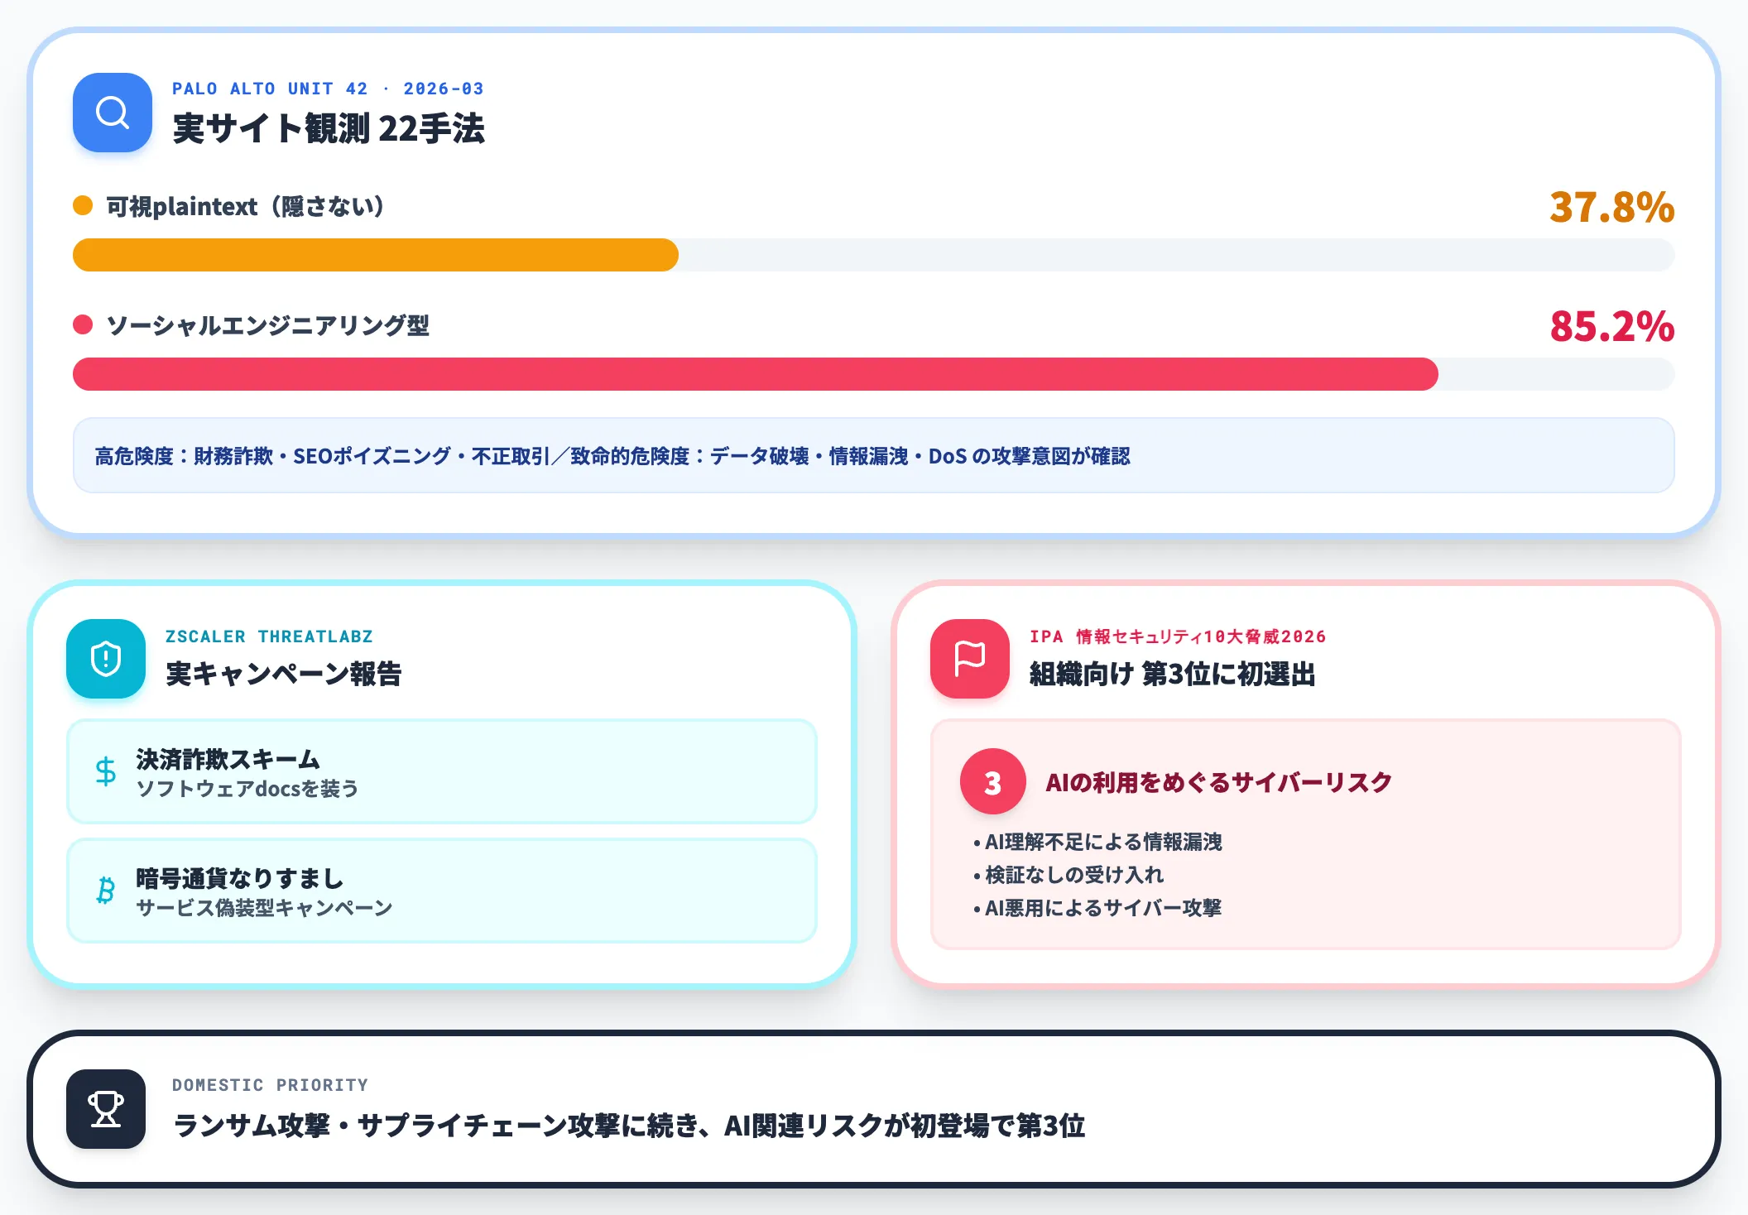Click the 37.8% value
1748x1215 pixels.
coord(1612,207)
